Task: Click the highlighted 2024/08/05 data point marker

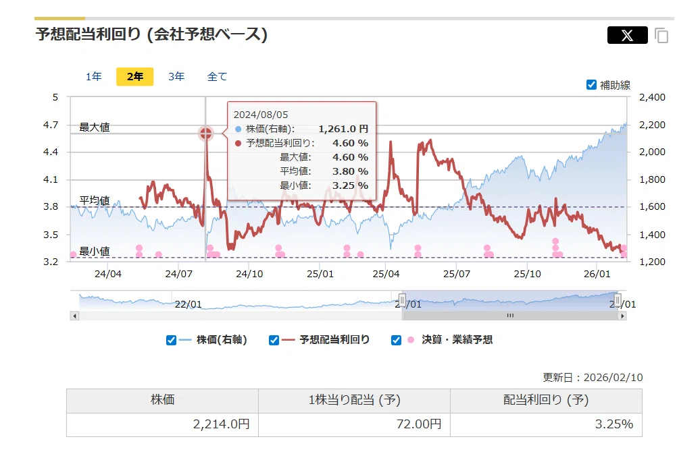Action: (x=205, y=134)
